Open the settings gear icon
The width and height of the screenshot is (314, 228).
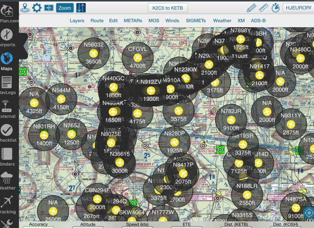tap(37, 8)
